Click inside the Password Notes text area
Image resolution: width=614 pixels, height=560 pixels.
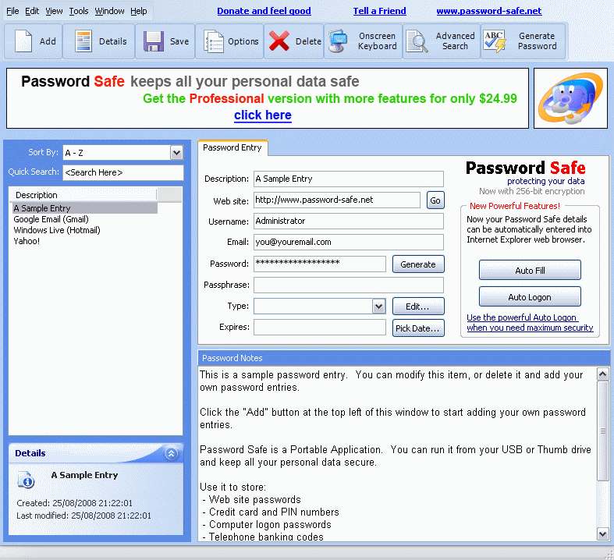pos(397,454)
